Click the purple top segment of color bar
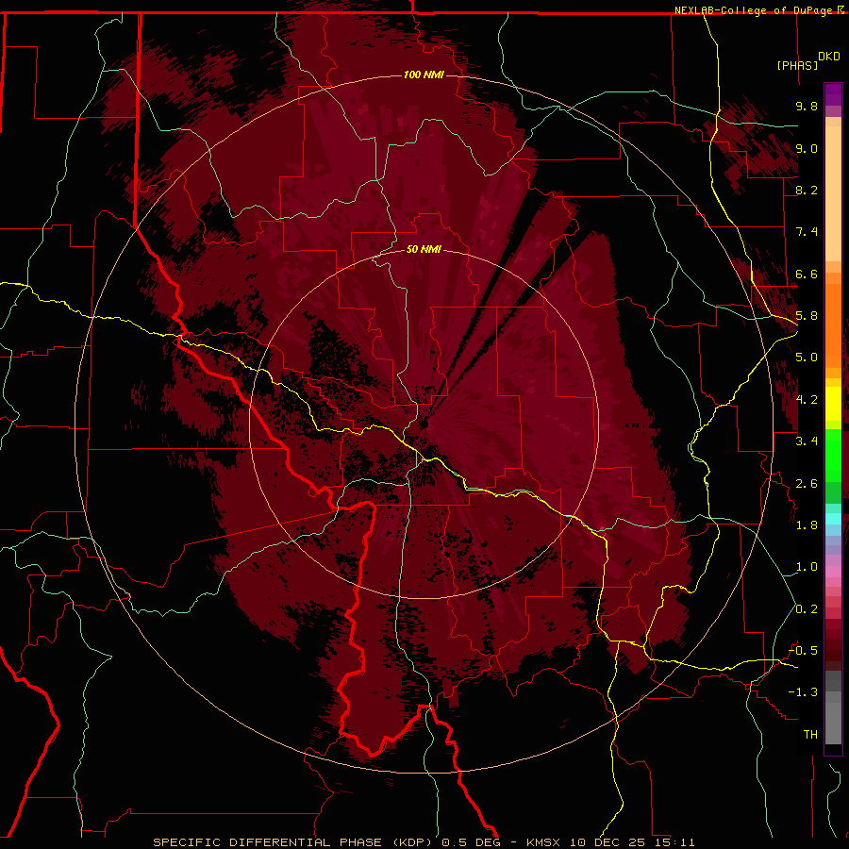 point(833,94)
